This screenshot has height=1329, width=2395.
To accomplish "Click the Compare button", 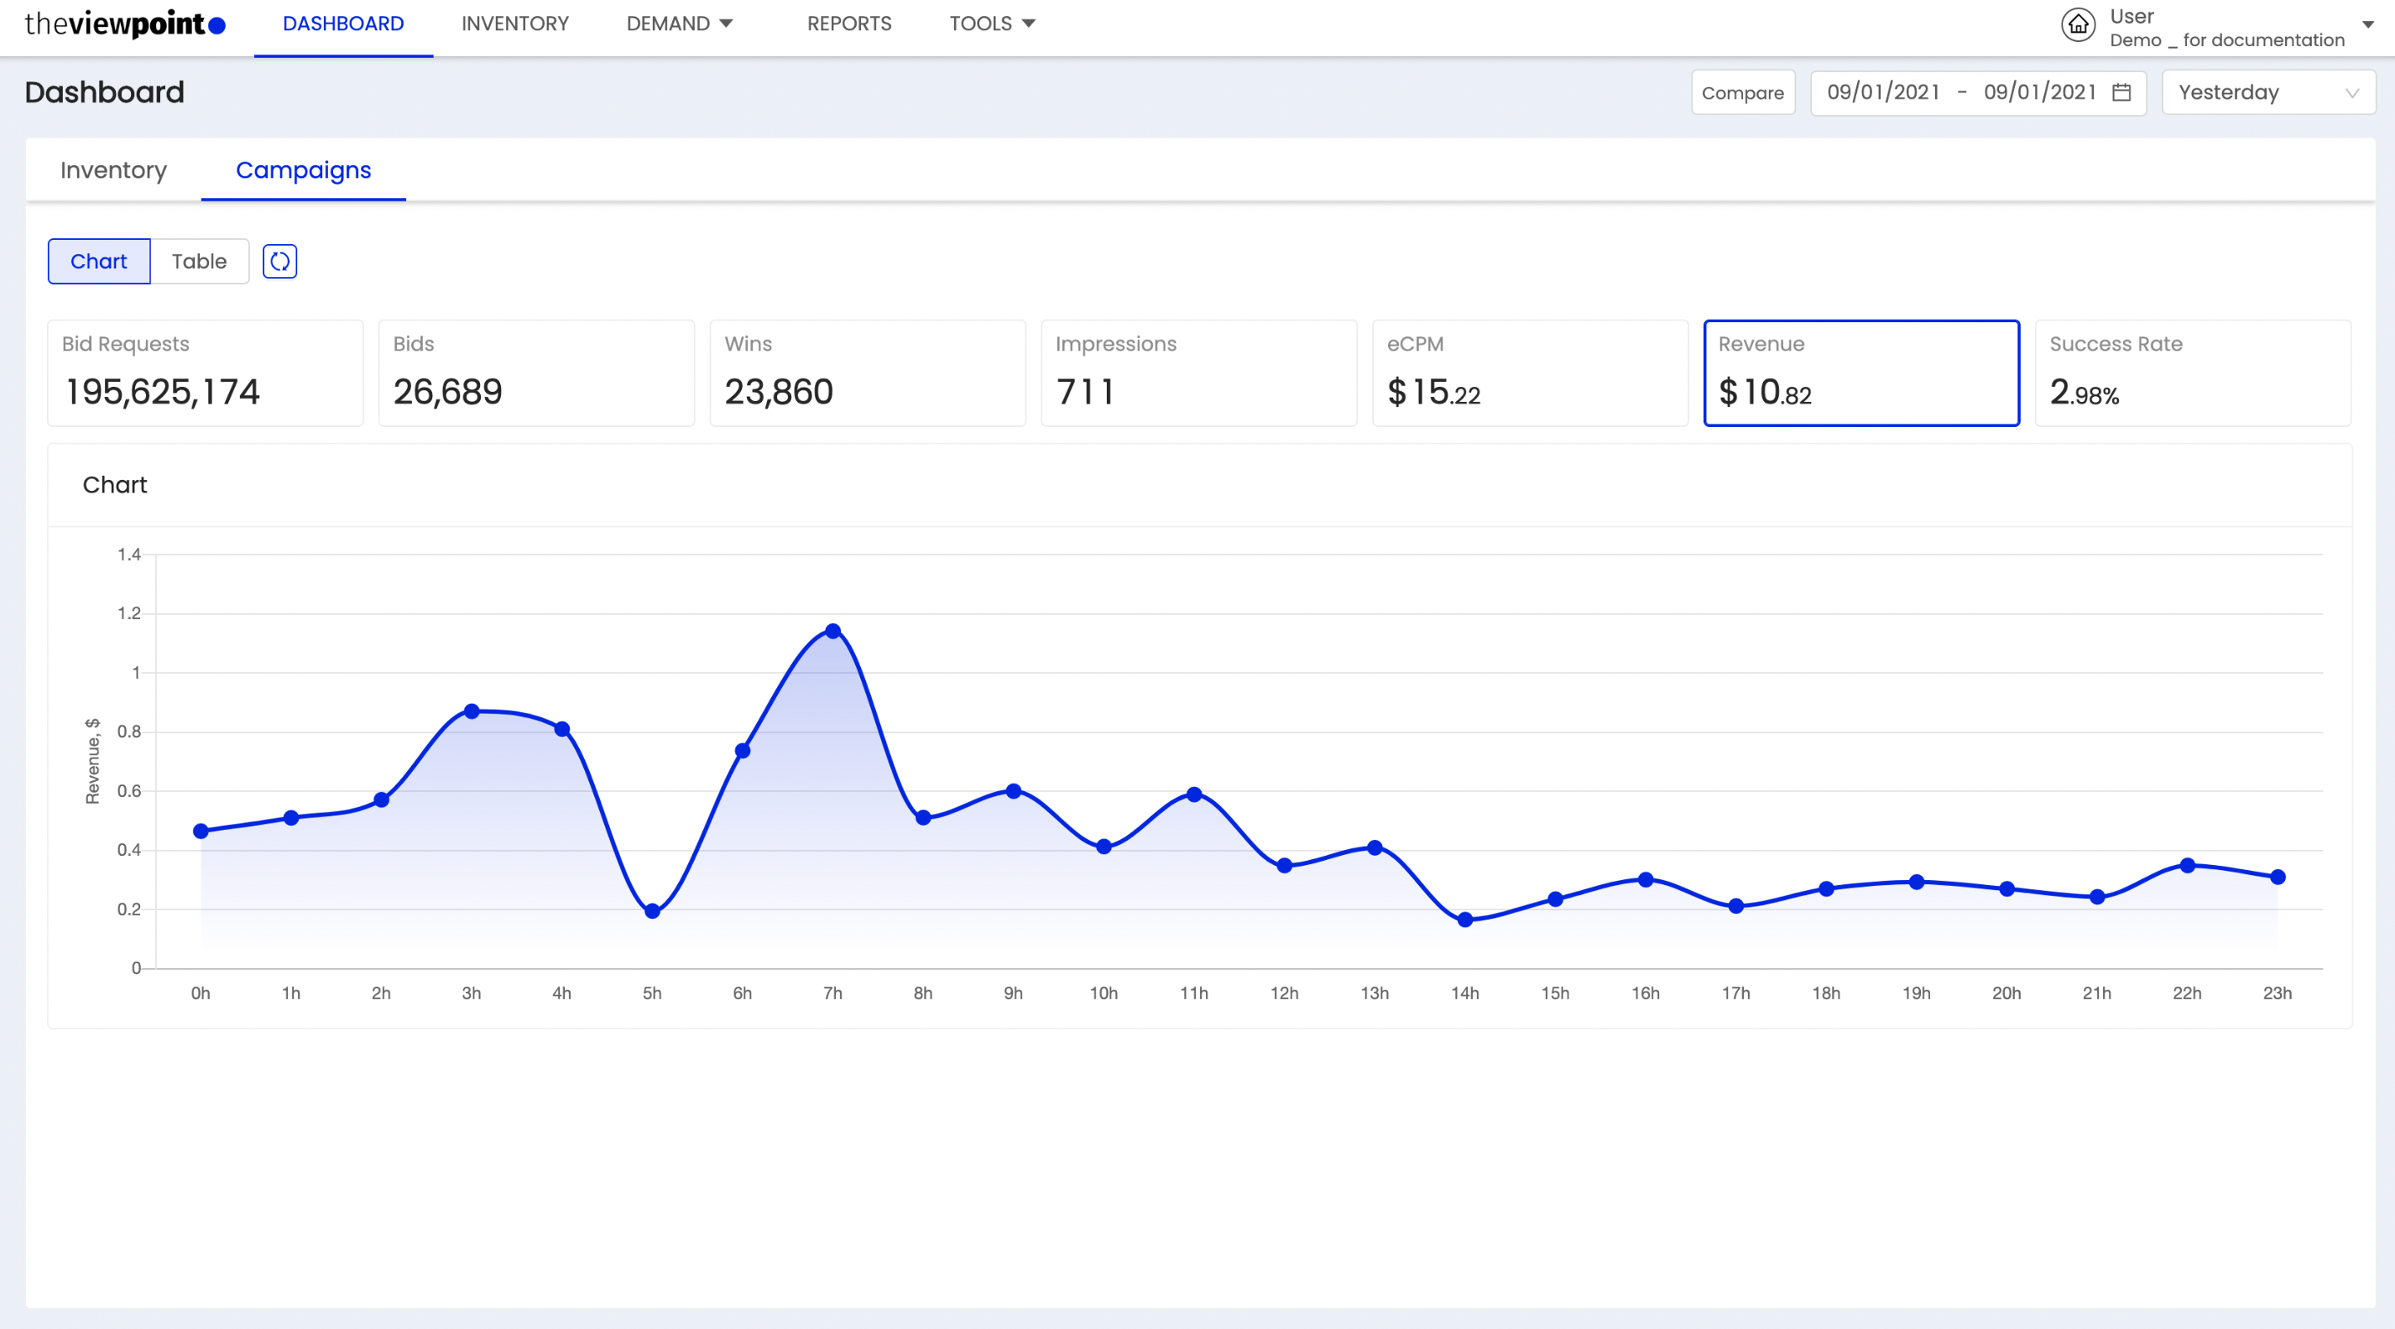I will click(1742, 93).
